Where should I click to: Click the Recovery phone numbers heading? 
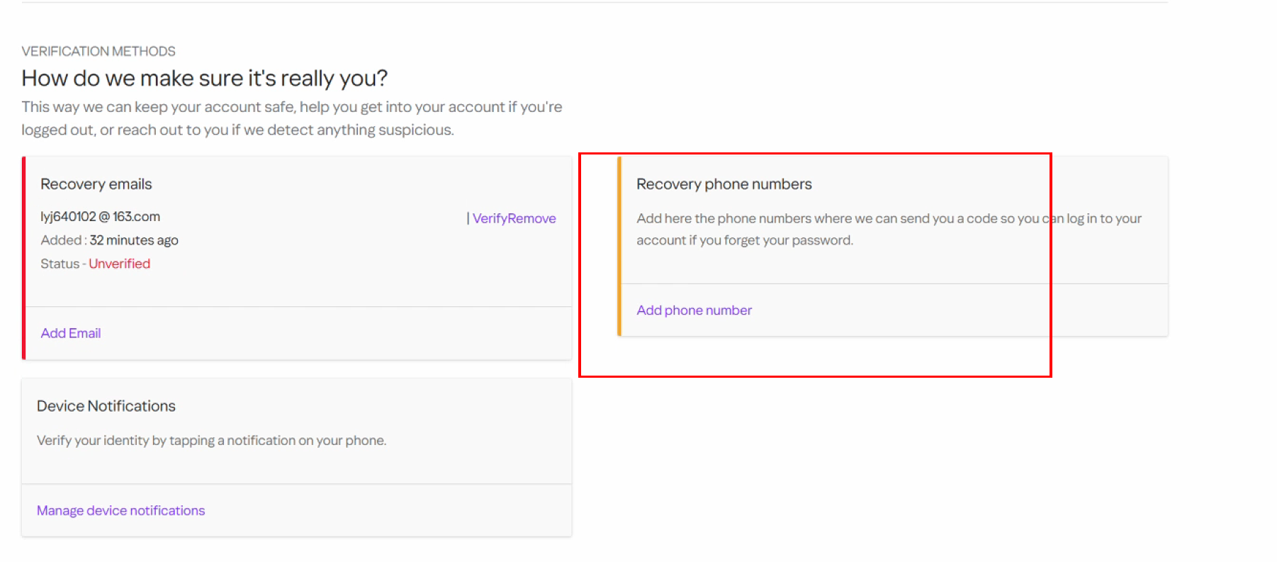[x=724, y=184]
